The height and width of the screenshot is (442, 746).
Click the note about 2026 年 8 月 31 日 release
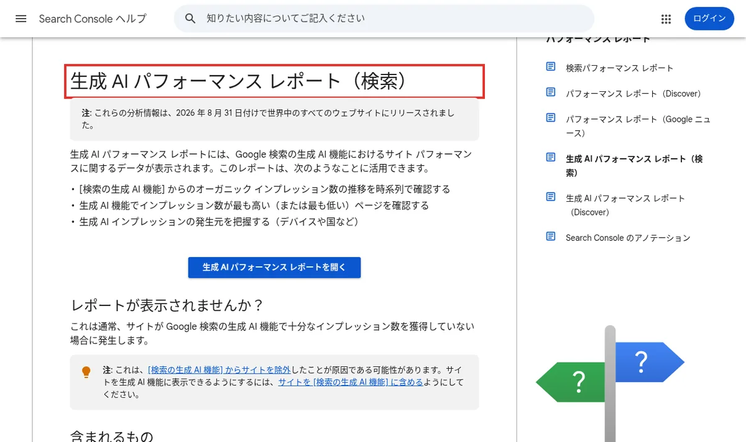coord(274,119)
